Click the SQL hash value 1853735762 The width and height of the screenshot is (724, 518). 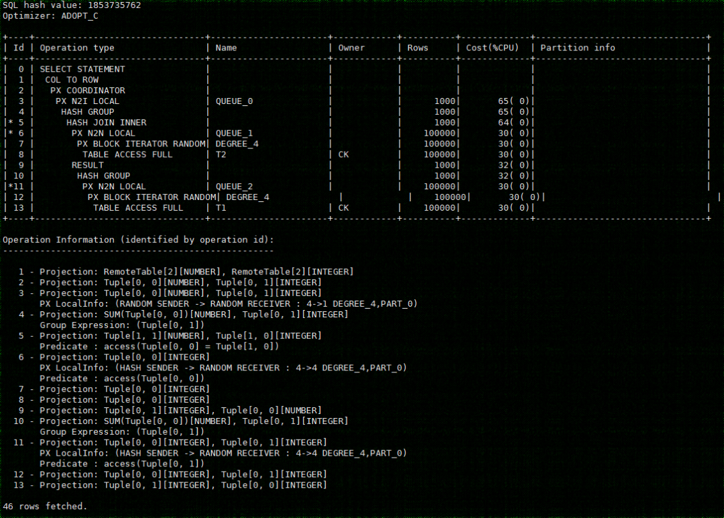click(114, 5)
